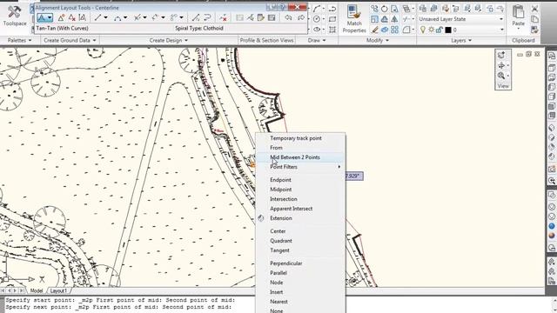Select Intersection object snap
Screen dimensions: 557x313
300,199
